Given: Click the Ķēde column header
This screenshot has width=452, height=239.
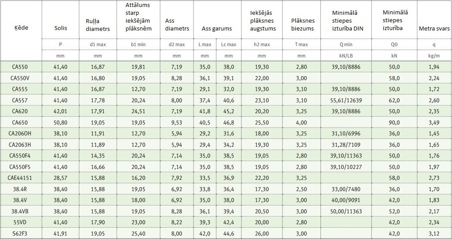Looking at the screenshot, I should 22,28.
